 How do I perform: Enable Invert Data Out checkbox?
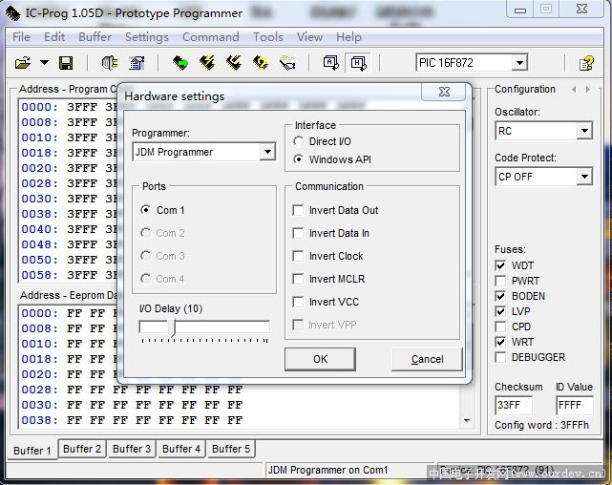click(x=298, y=210)
